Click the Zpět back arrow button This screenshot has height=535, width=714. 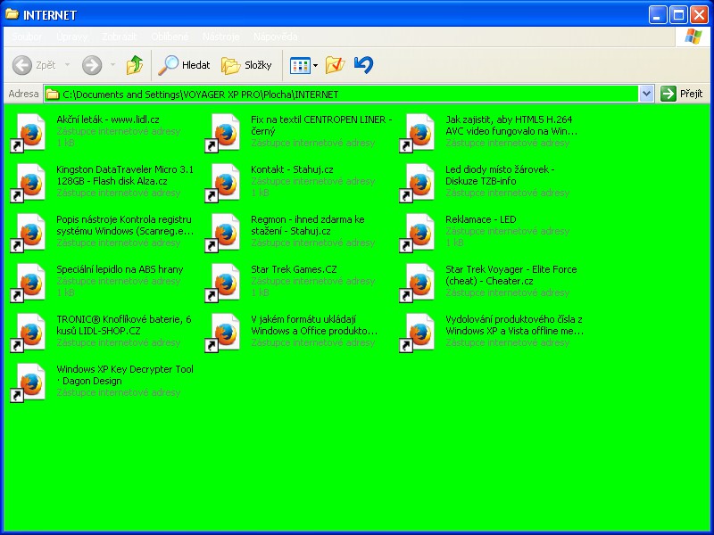(x=34, y=65)
